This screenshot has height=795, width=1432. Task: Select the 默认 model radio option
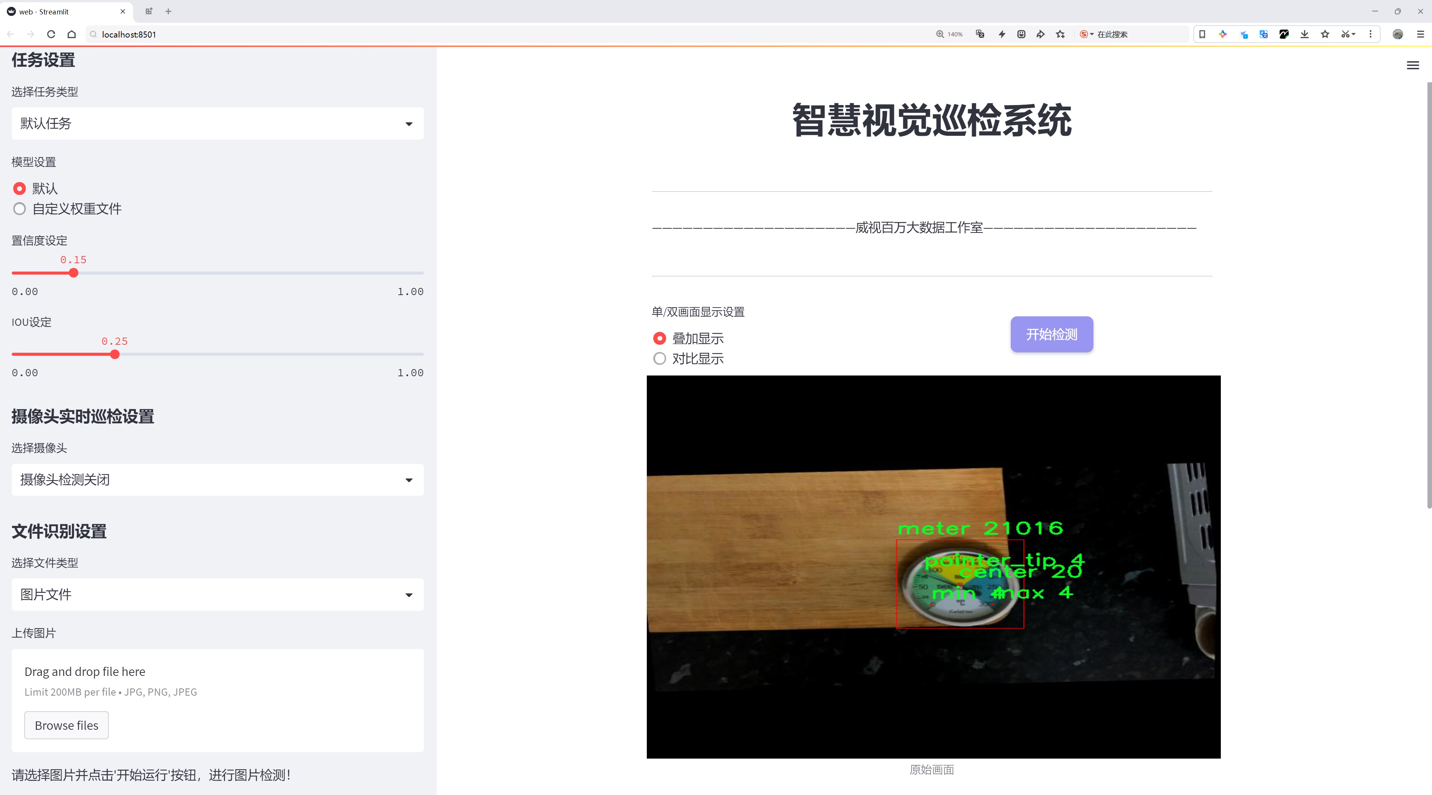pos(35,189)
